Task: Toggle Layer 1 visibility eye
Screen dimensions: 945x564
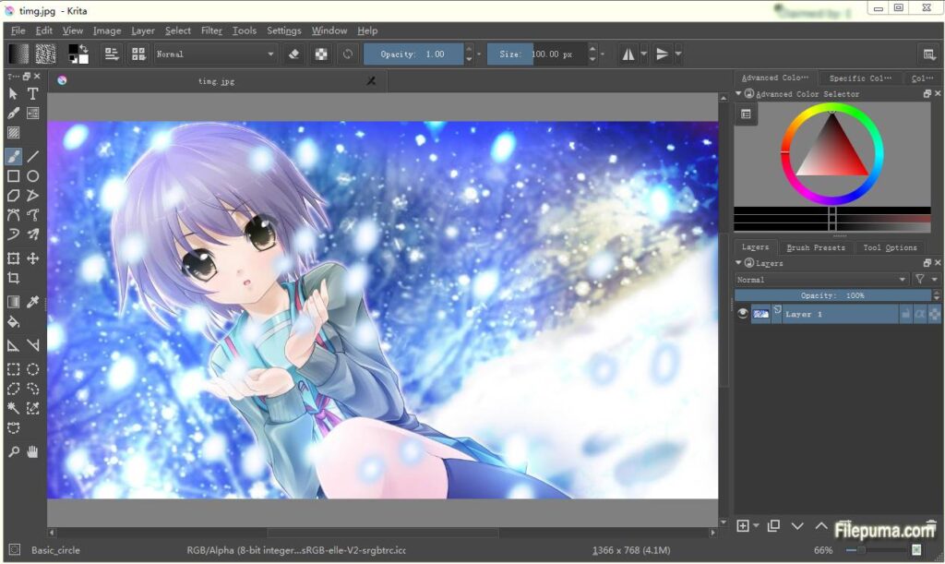Action: point(743,314)
